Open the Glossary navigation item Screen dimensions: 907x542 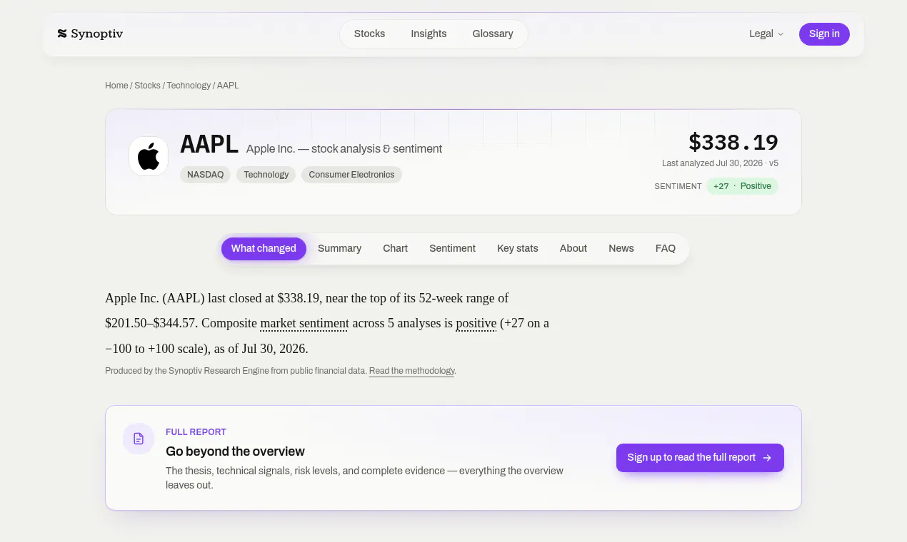coord(493,34)
